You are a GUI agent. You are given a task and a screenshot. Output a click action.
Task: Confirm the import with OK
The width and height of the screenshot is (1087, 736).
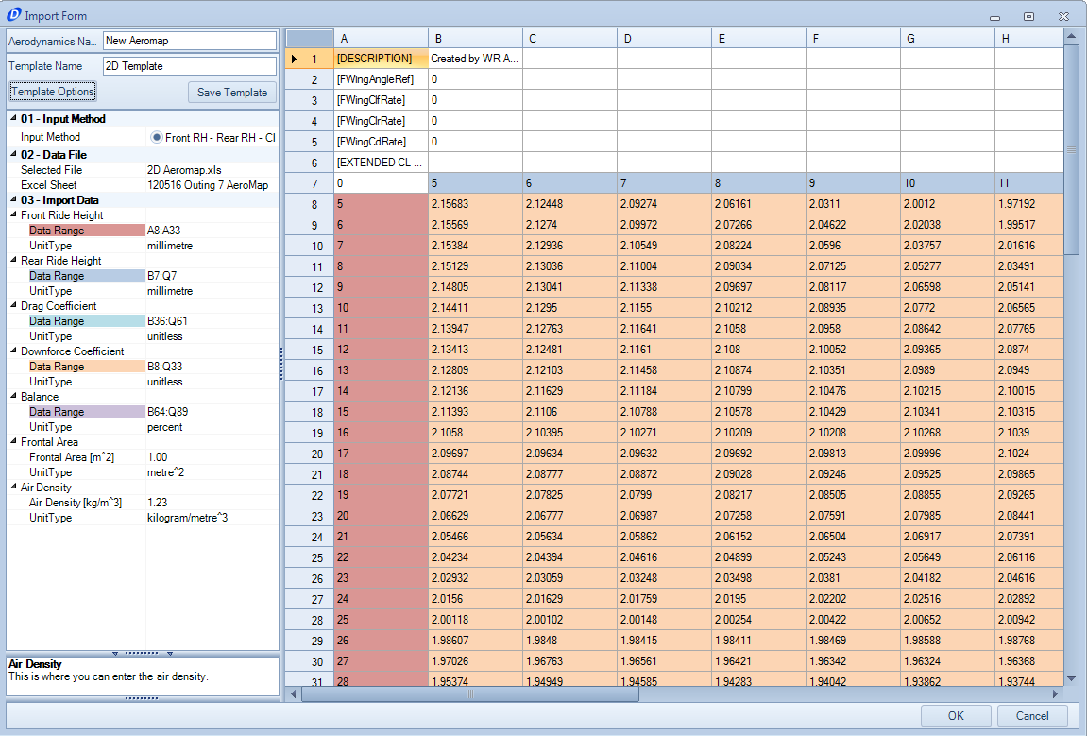(956, 716)
